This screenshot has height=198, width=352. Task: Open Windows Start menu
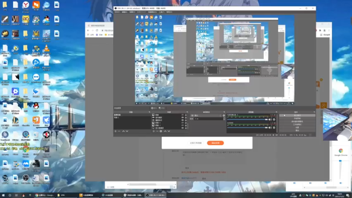tap(3, 195)
